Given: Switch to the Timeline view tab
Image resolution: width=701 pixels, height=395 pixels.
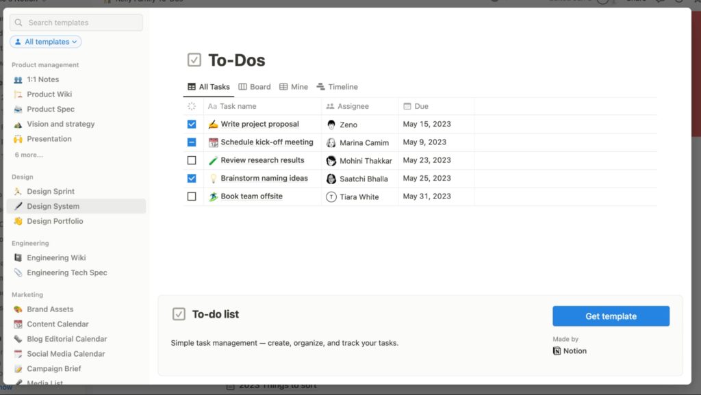Looking at the screenshot, I should (337, 87).
